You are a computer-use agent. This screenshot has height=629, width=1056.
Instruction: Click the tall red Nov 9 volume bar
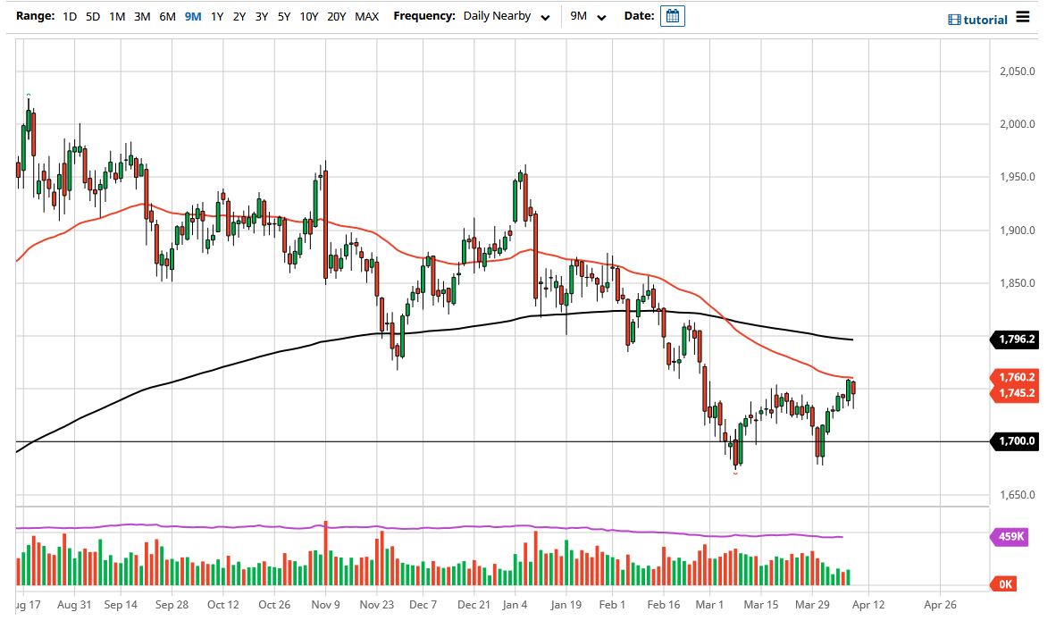[x=325, y=553]
